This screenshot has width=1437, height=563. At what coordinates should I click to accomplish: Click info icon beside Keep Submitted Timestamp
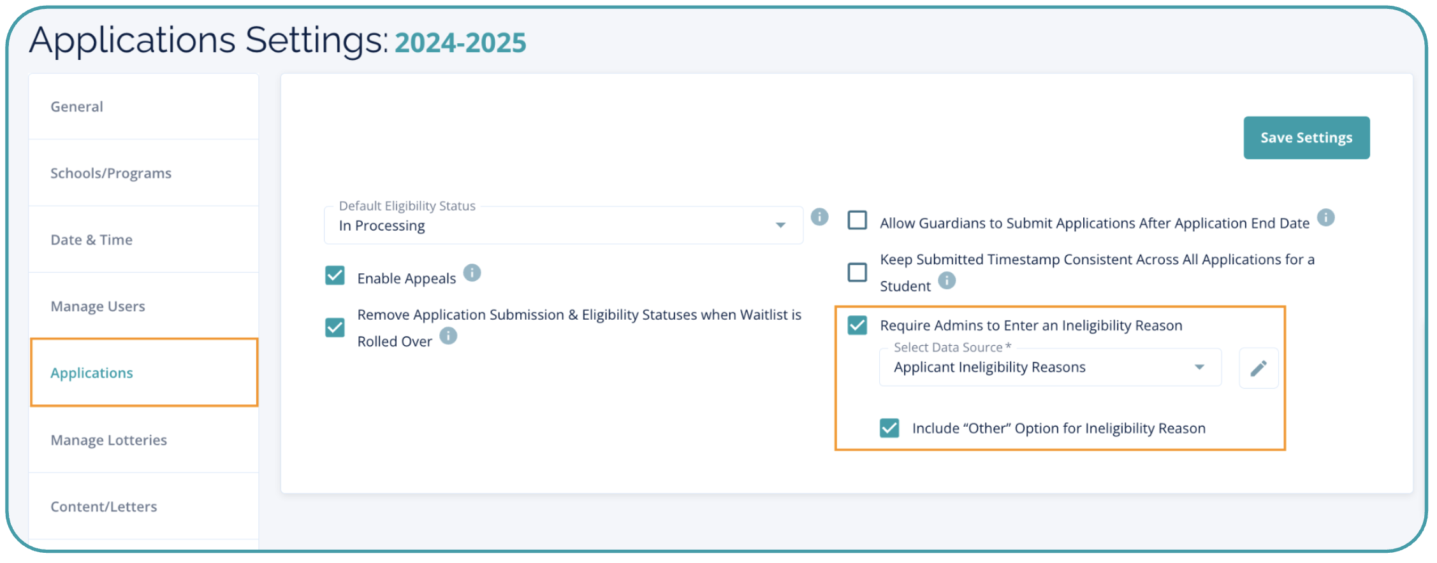point(947,280)
